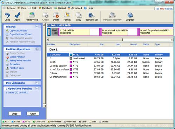Click the Explore sidebar icon
Image resolution: width=175 pixels, height=129 pixels.
[x=7, y=72]
